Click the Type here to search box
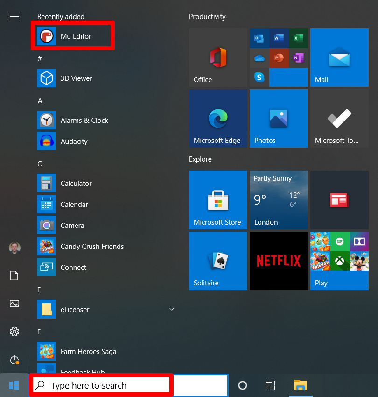 128,385
